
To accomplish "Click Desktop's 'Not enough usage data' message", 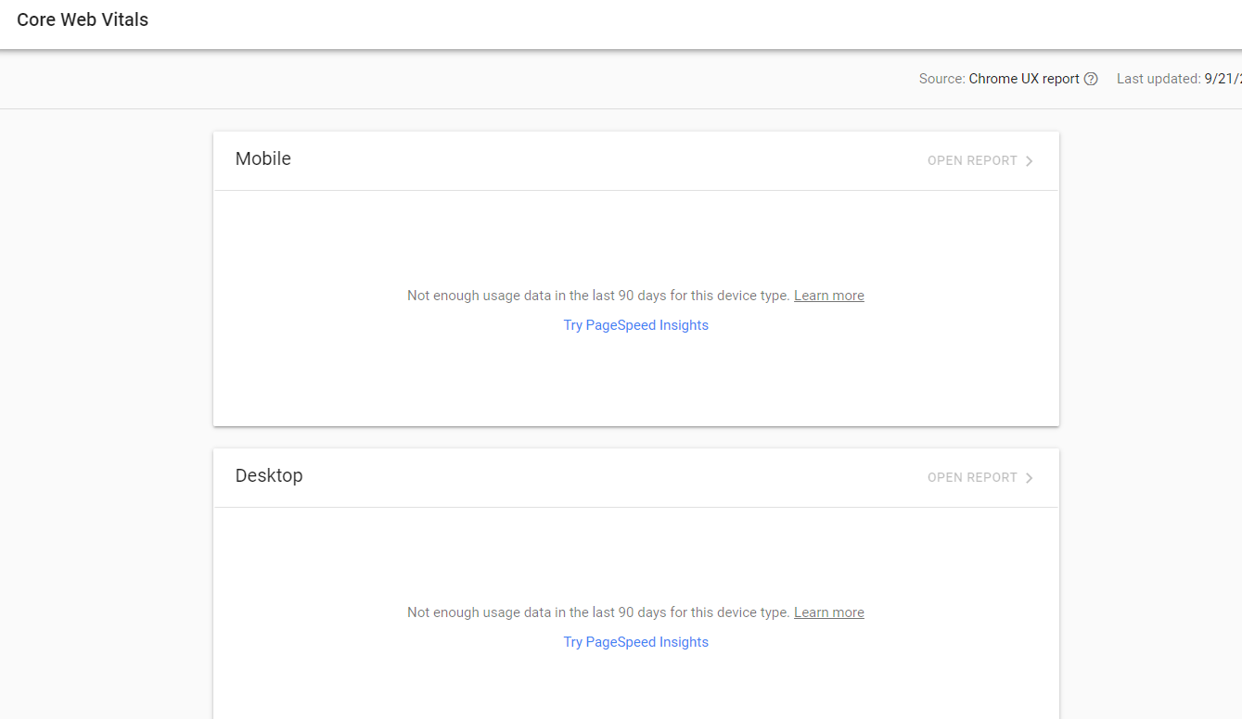I will pyautogui.click(x=598, y=612).
